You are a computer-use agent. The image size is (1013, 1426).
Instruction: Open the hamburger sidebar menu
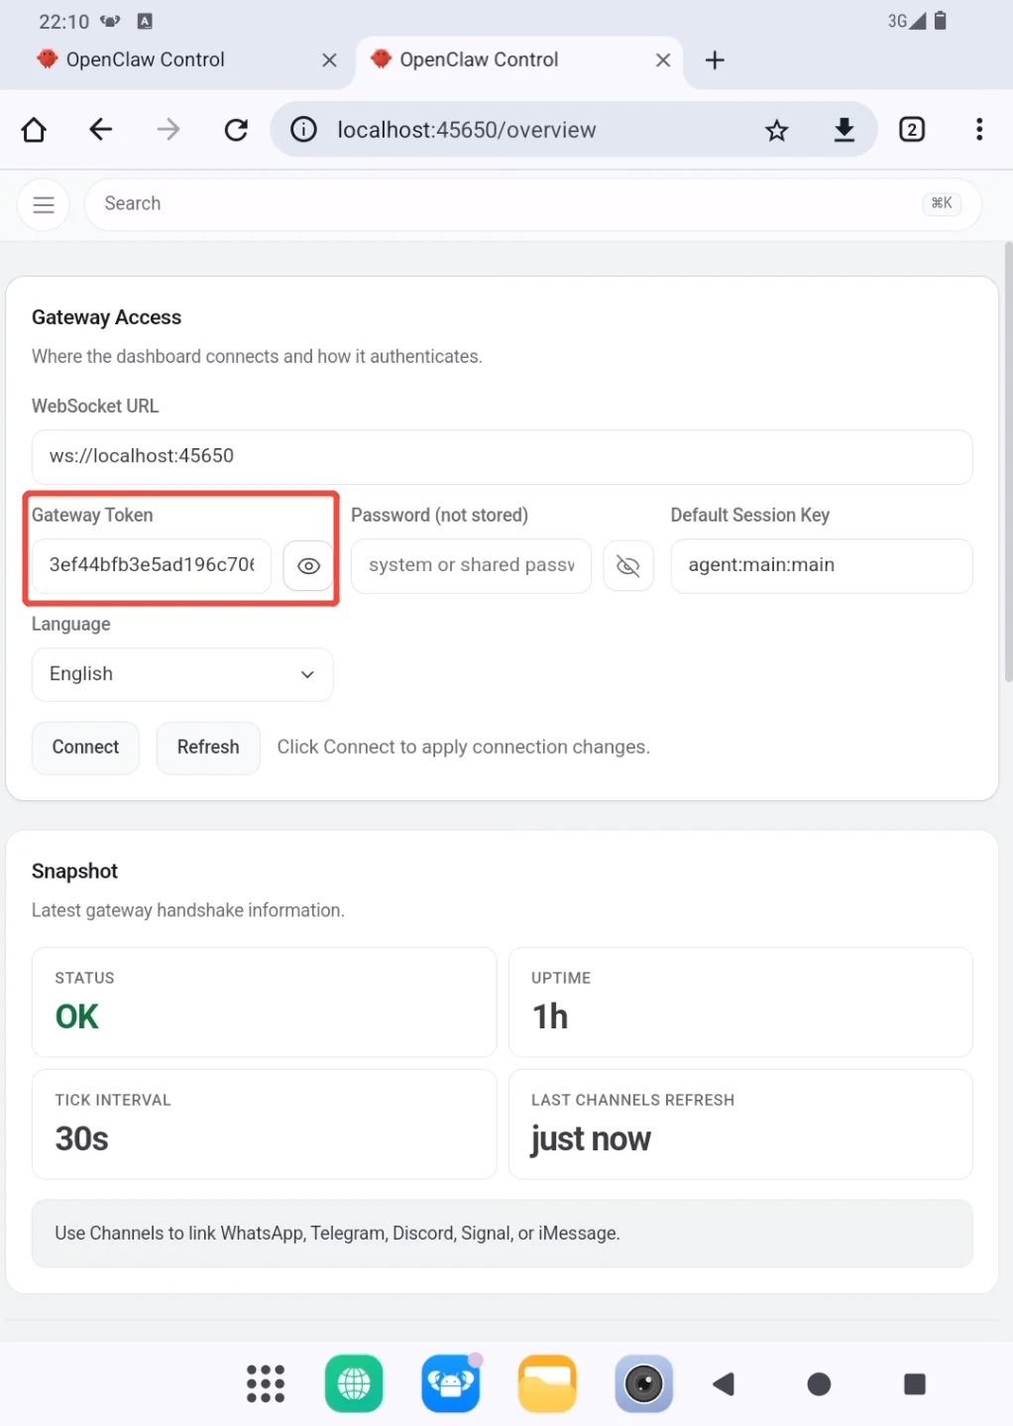pos(44,204)
